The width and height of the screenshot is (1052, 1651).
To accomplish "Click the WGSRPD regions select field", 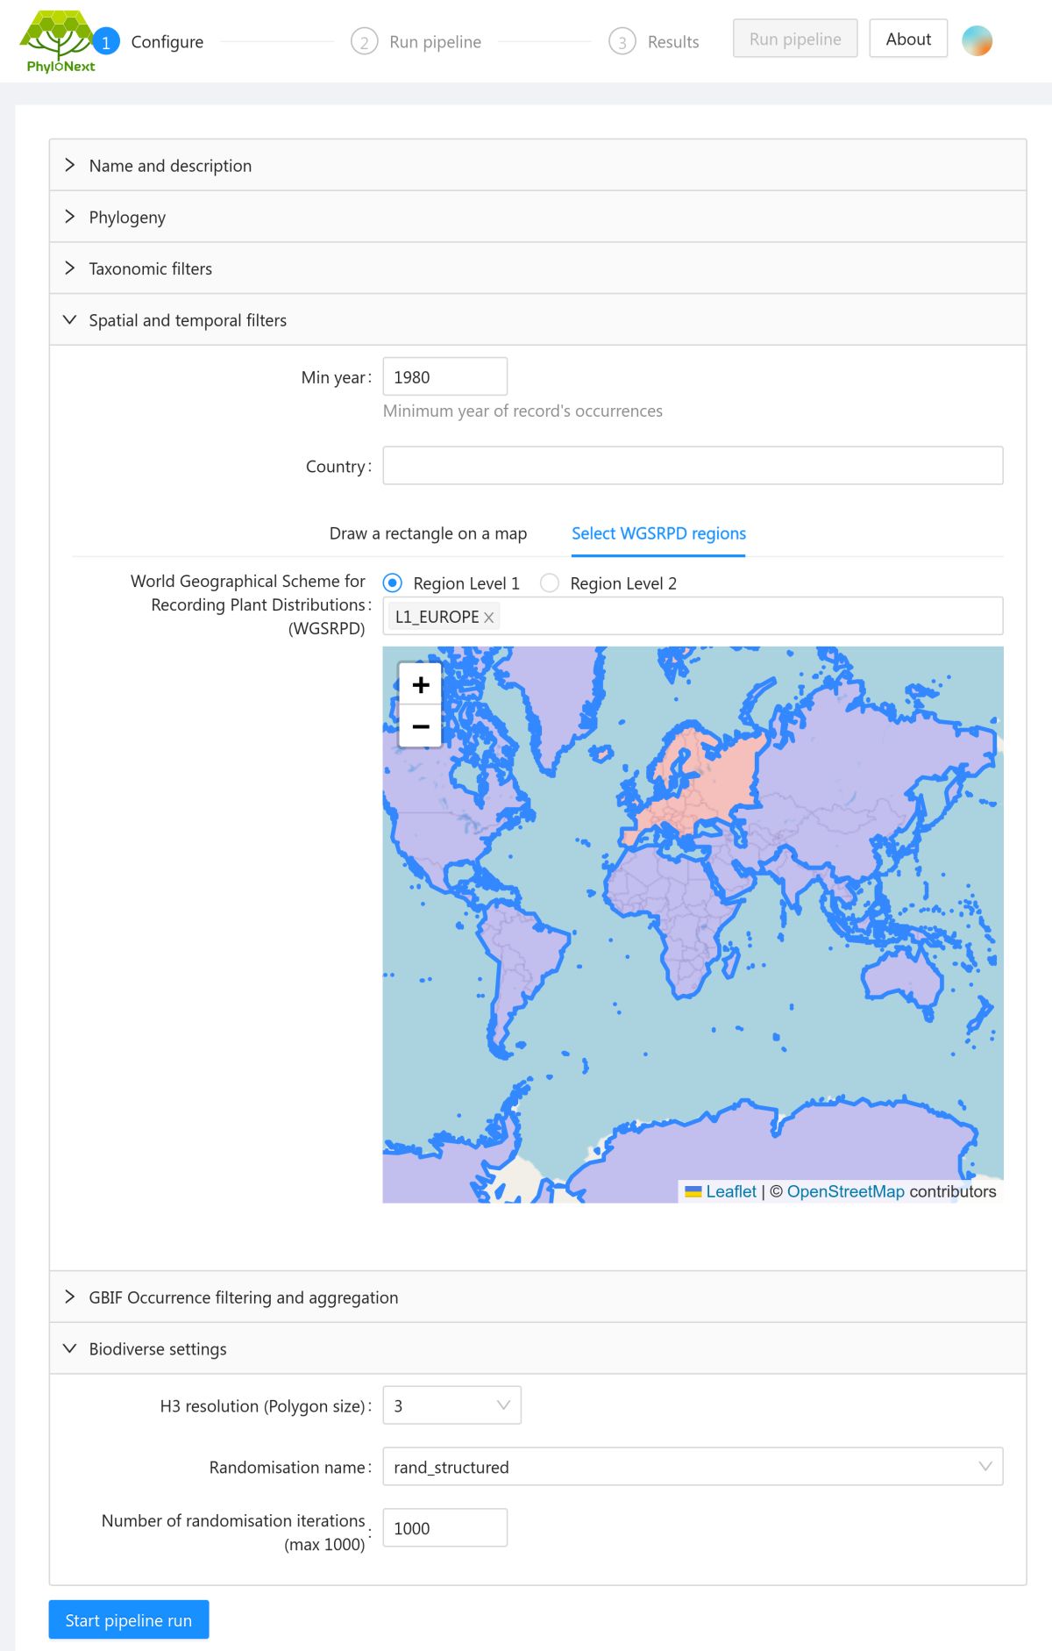I will pos(693,616).
